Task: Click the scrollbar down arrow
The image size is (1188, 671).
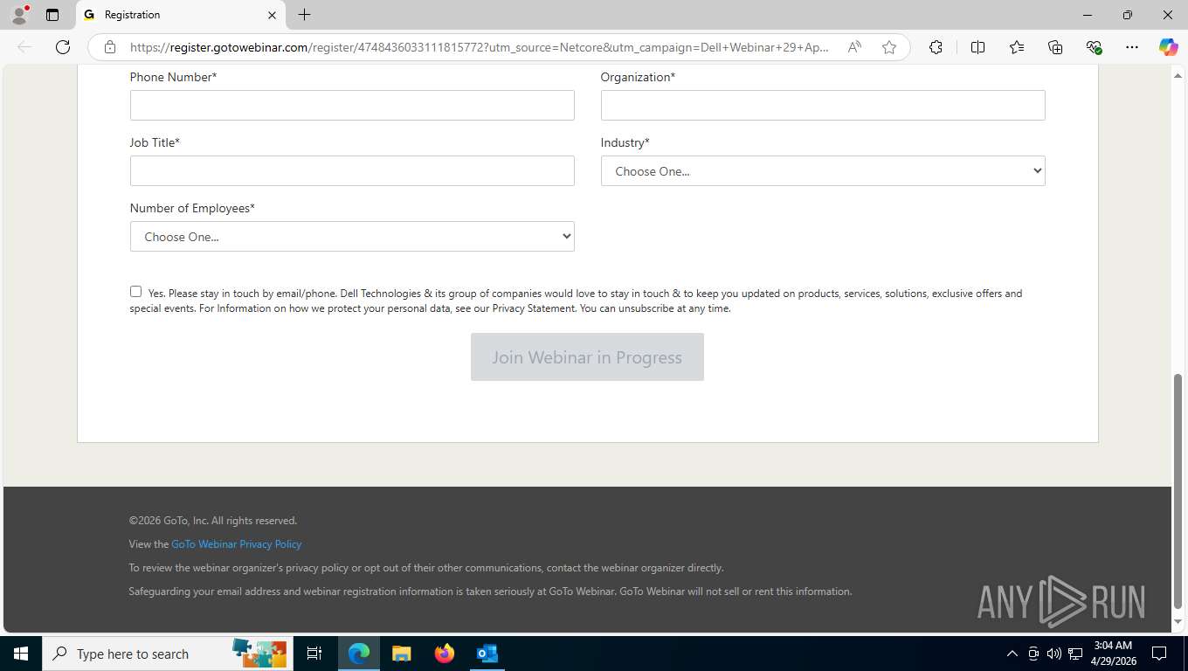Action: coord(1178,621)
